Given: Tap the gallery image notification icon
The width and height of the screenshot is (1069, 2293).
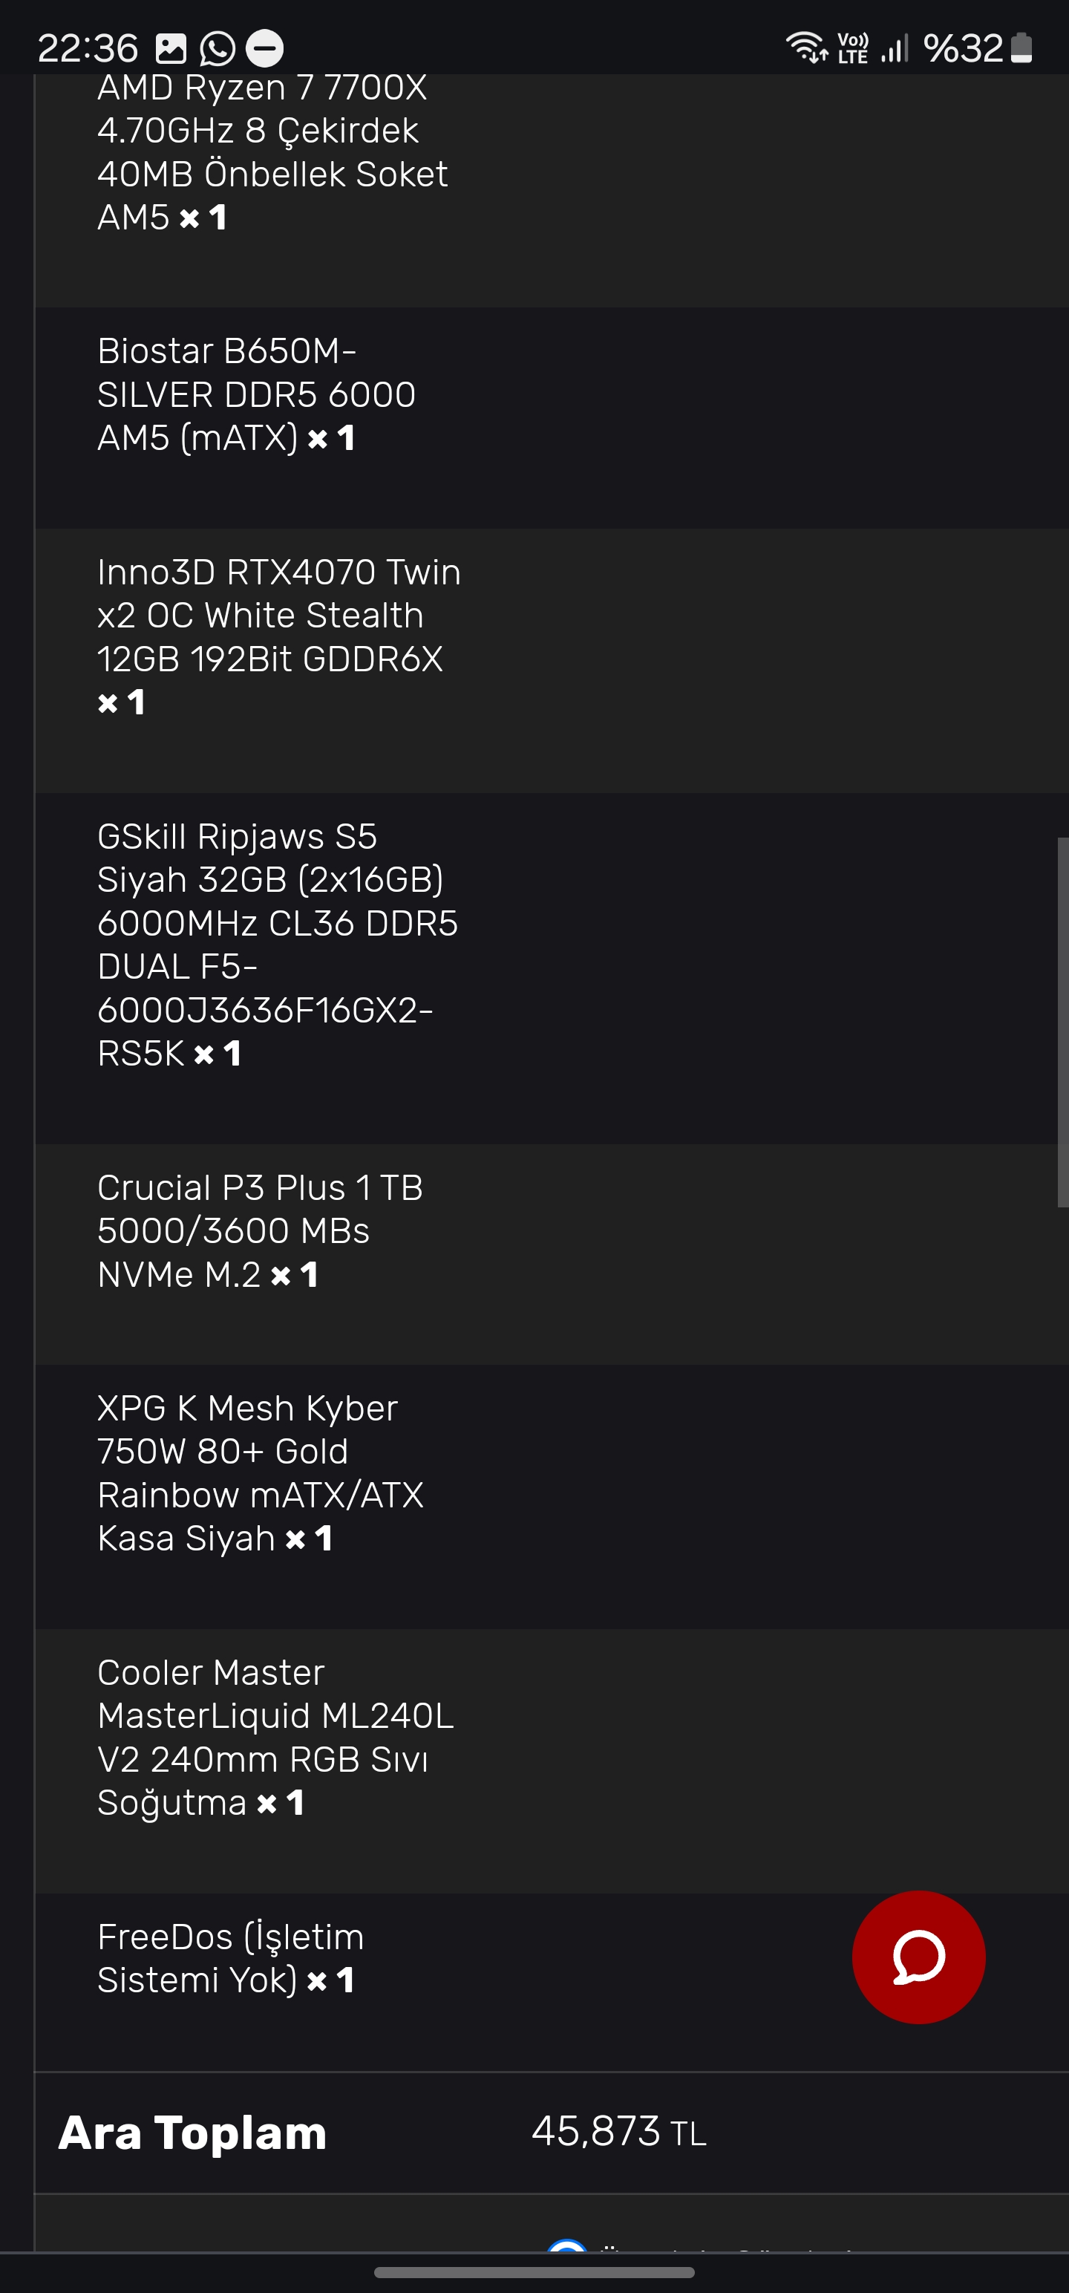Looking at the screenshot, I should 171,49.
